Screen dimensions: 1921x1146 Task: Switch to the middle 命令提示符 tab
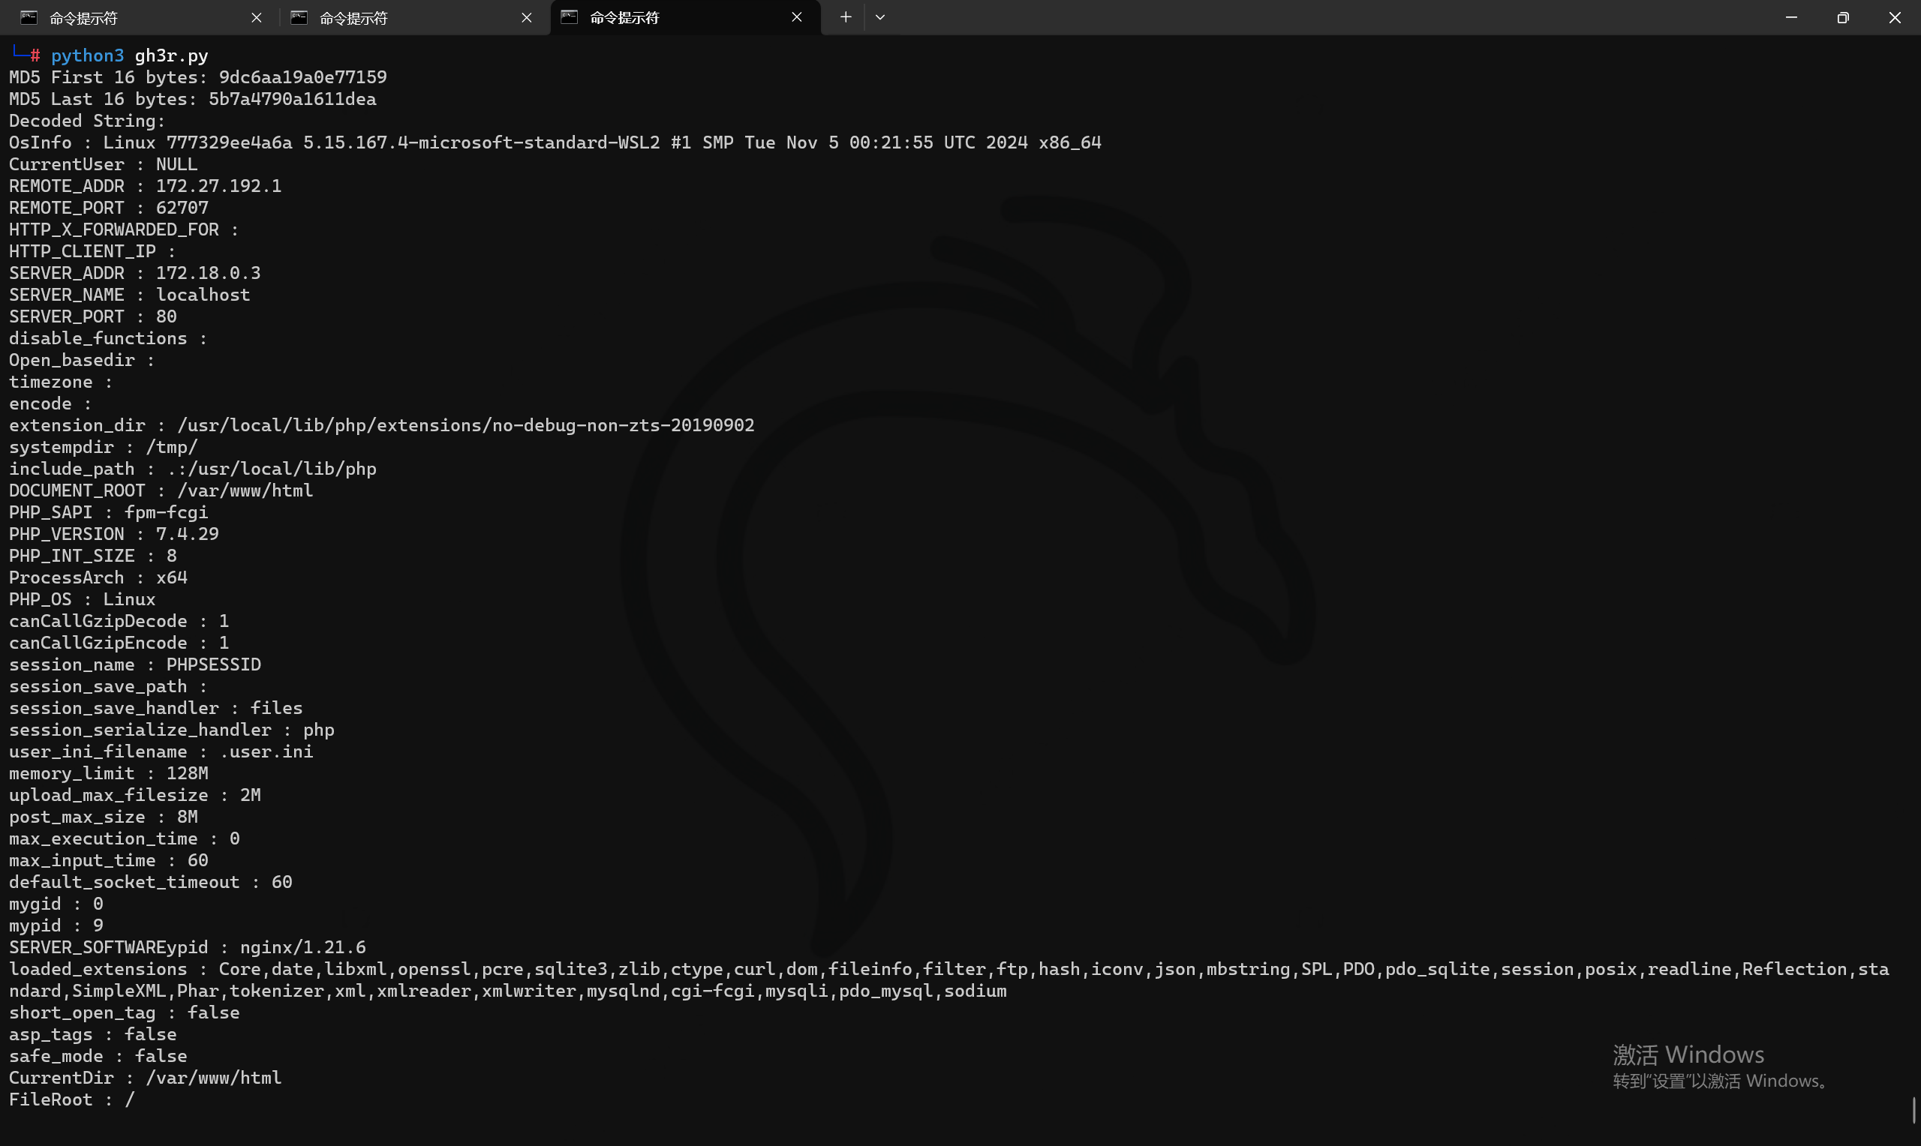click(x=386, y=17)
